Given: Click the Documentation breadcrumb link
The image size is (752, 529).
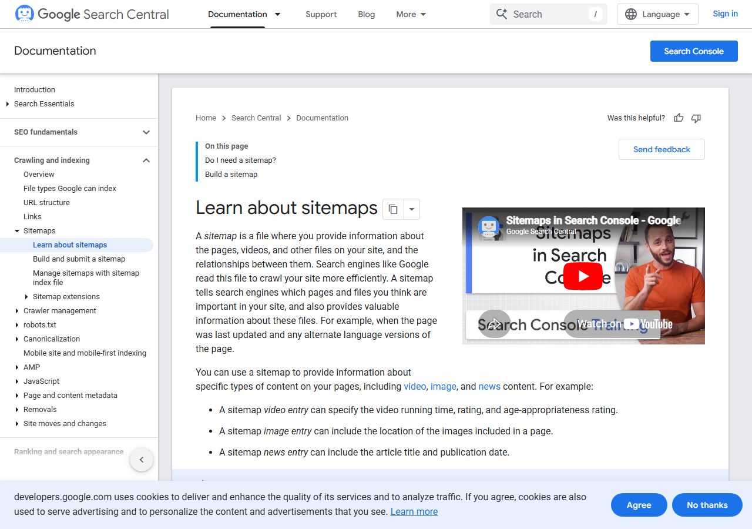Looking at the screenshot, I should tap(322, 118).
